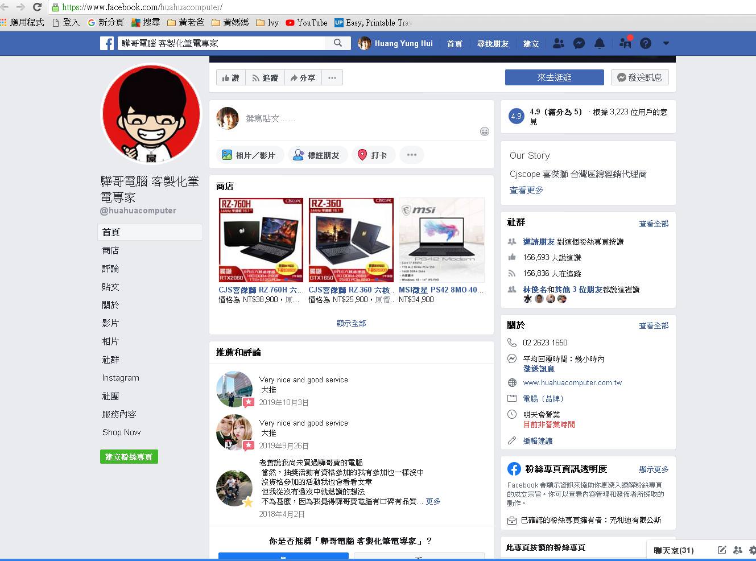This screenshot has height=561, width=756.
Task: Select 評論 in the left page menu
Action: coord(110,269)
